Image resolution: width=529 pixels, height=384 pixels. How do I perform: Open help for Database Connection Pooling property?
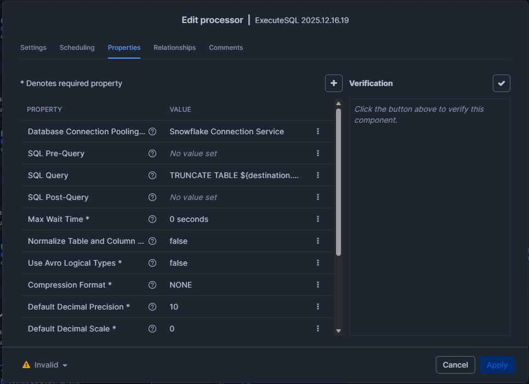click(152, 131)
